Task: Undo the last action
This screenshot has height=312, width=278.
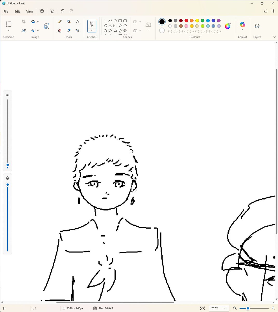Action: (62, 11)
